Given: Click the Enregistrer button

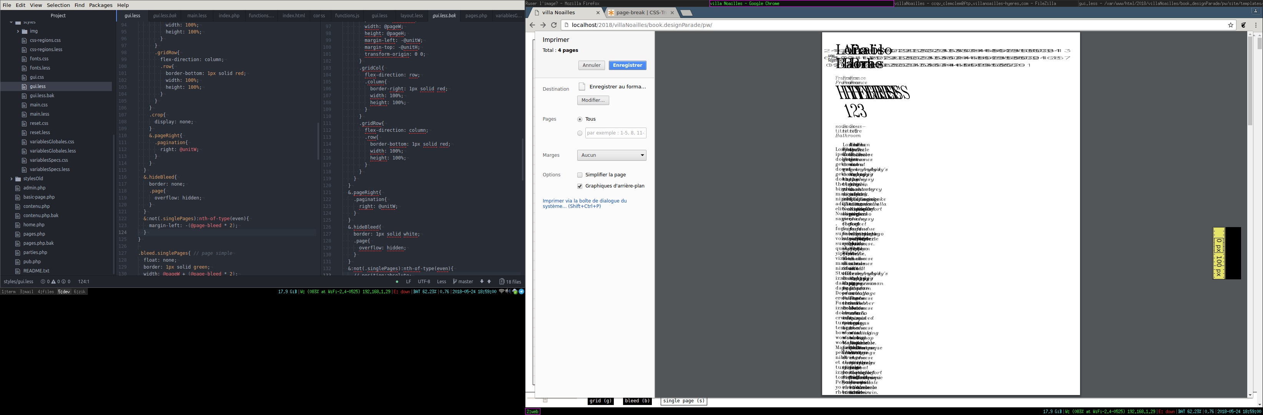Looking at the screenshot, I should tap(627, 65).
